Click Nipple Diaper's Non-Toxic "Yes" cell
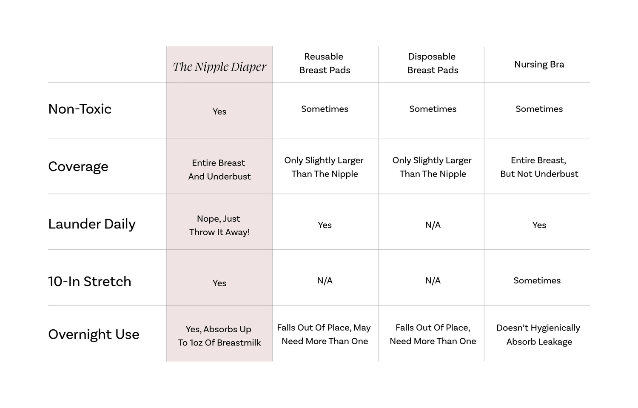 pyautogui.click(x=219, y=111)
